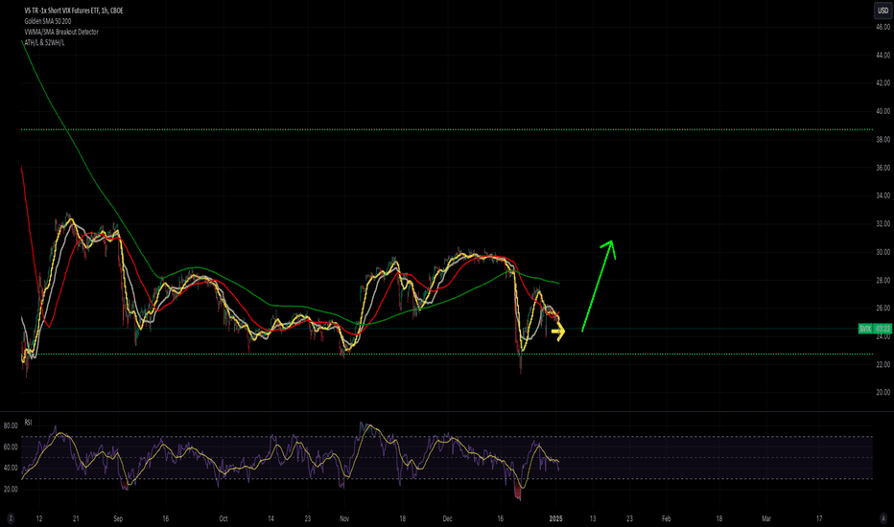Open the USD currency selector
This screenshot has width=894, height=527.
tap(882, 11)
